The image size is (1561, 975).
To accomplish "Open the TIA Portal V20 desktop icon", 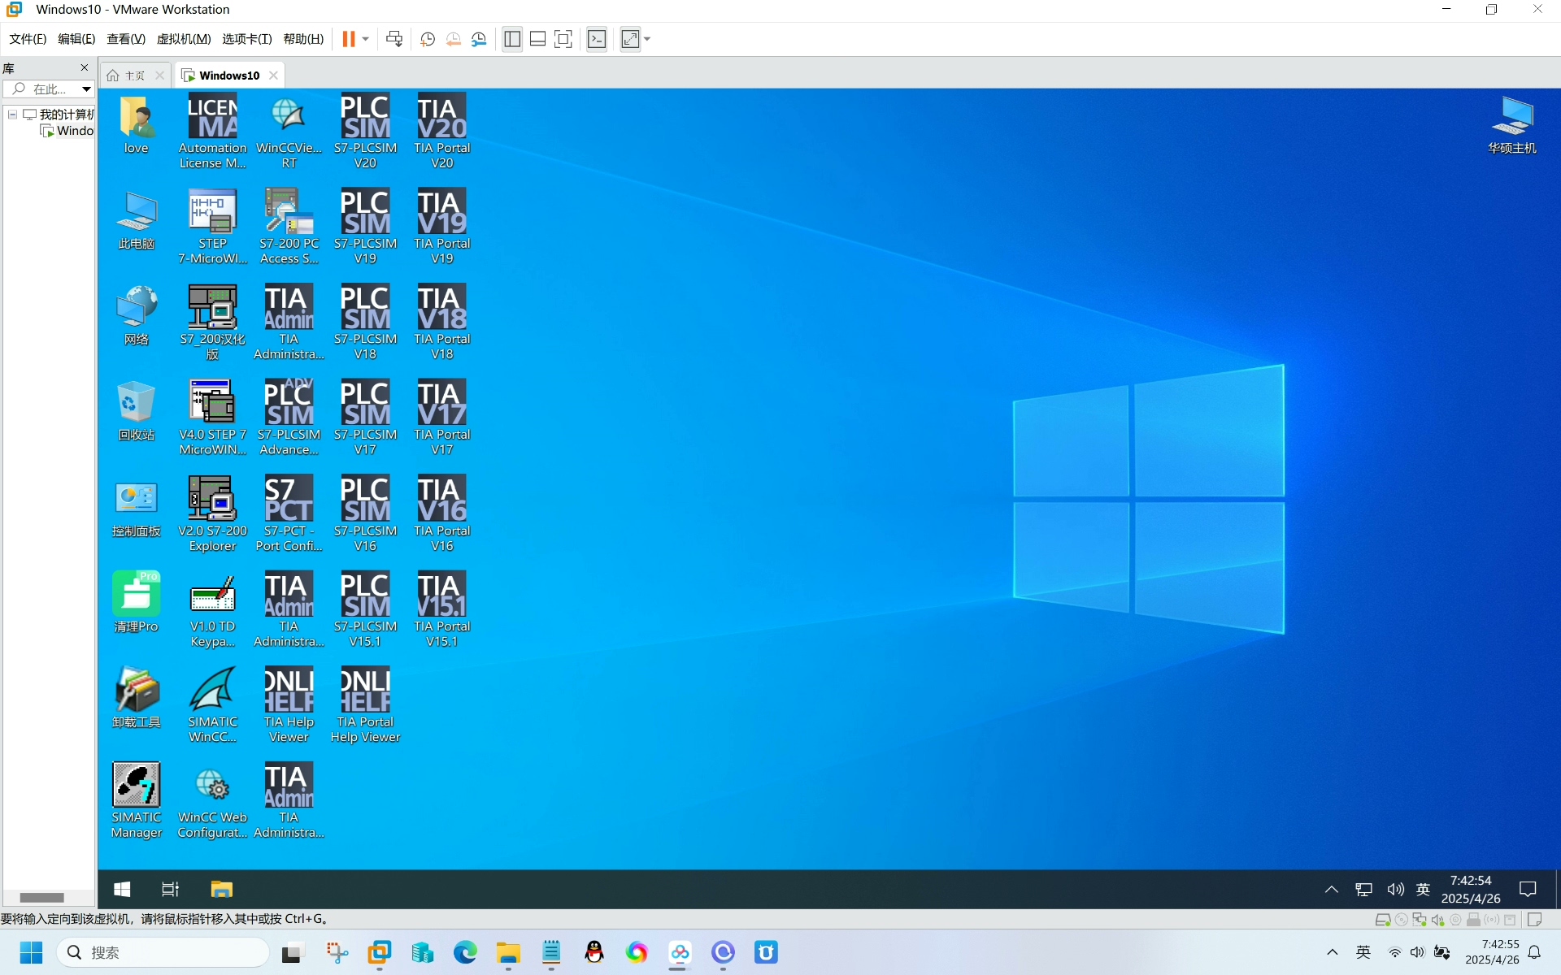I will tap(441, 130).
